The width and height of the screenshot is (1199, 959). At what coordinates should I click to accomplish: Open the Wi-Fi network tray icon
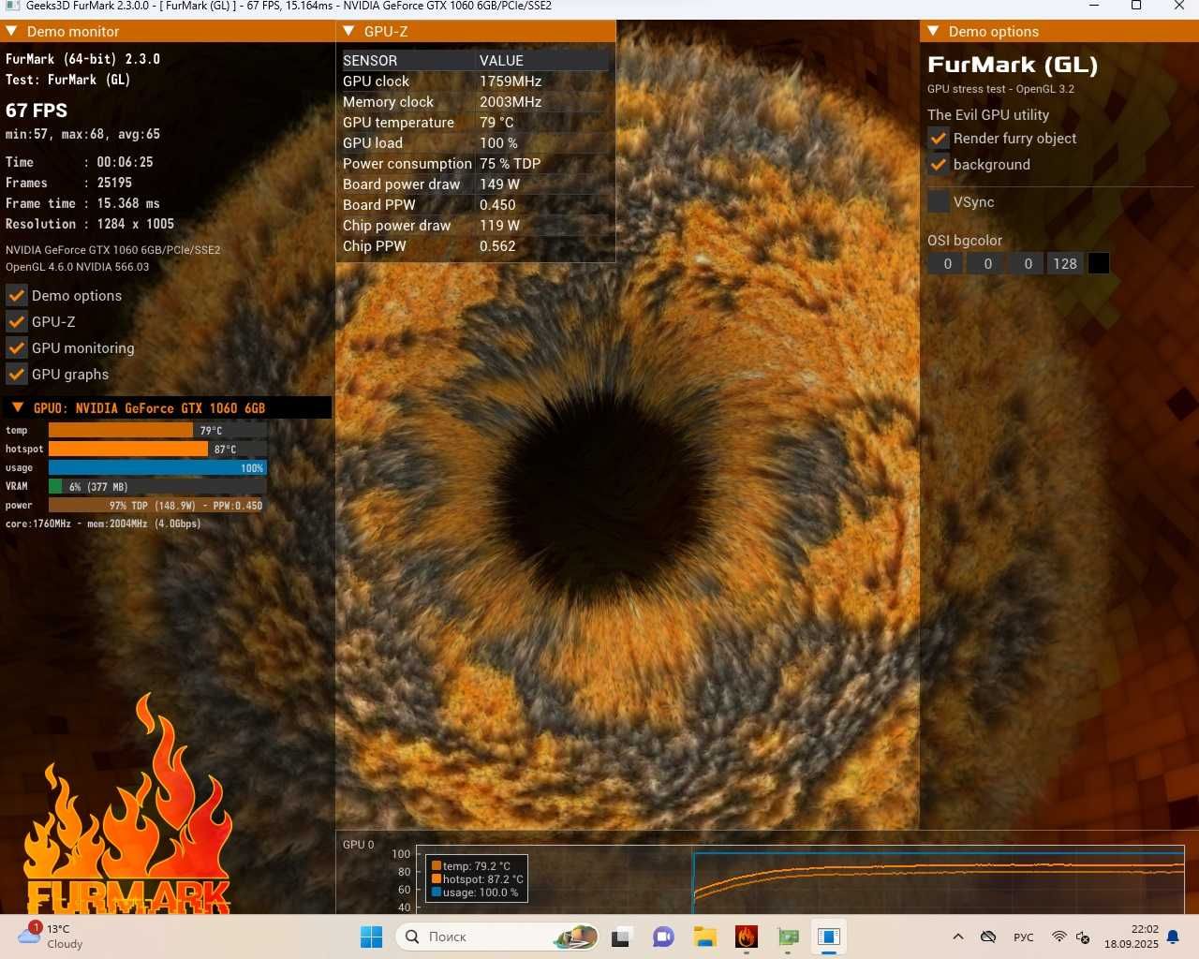[x=1058, y=937]
